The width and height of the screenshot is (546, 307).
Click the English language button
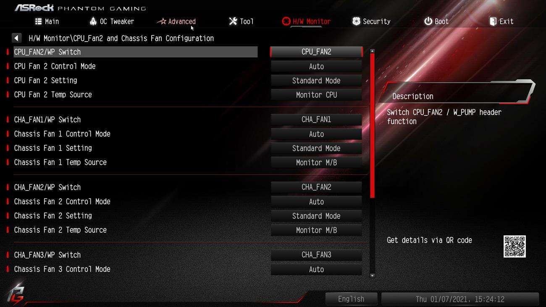pos(351,299)
